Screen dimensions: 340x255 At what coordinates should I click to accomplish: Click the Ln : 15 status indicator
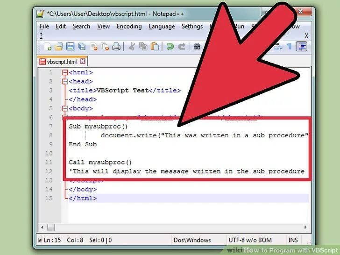pyautogui.click(x=52, y=240)
